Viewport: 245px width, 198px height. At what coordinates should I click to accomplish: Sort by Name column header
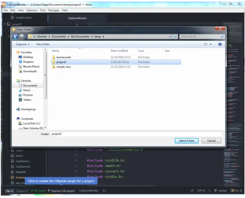[56, 51]
